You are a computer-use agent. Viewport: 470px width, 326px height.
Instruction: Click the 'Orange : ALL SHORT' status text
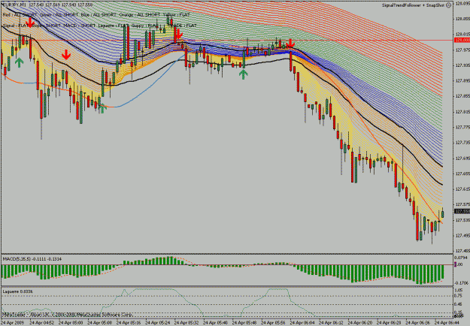coord(139,15)
